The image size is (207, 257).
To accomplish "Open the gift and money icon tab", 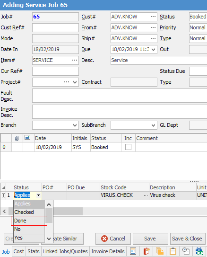I will pyautogui.click(x=199, y=251).
